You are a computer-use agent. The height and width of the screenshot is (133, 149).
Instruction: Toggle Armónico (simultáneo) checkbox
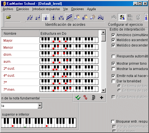tap(113, 35)
